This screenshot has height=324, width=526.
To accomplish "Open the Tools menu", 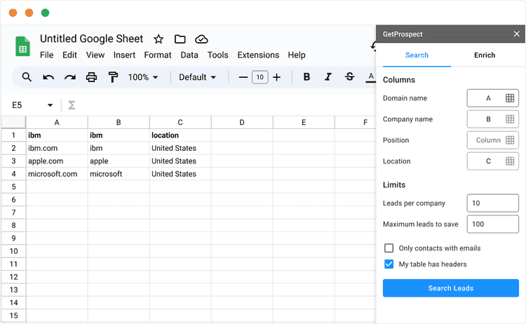I will 217,55.
